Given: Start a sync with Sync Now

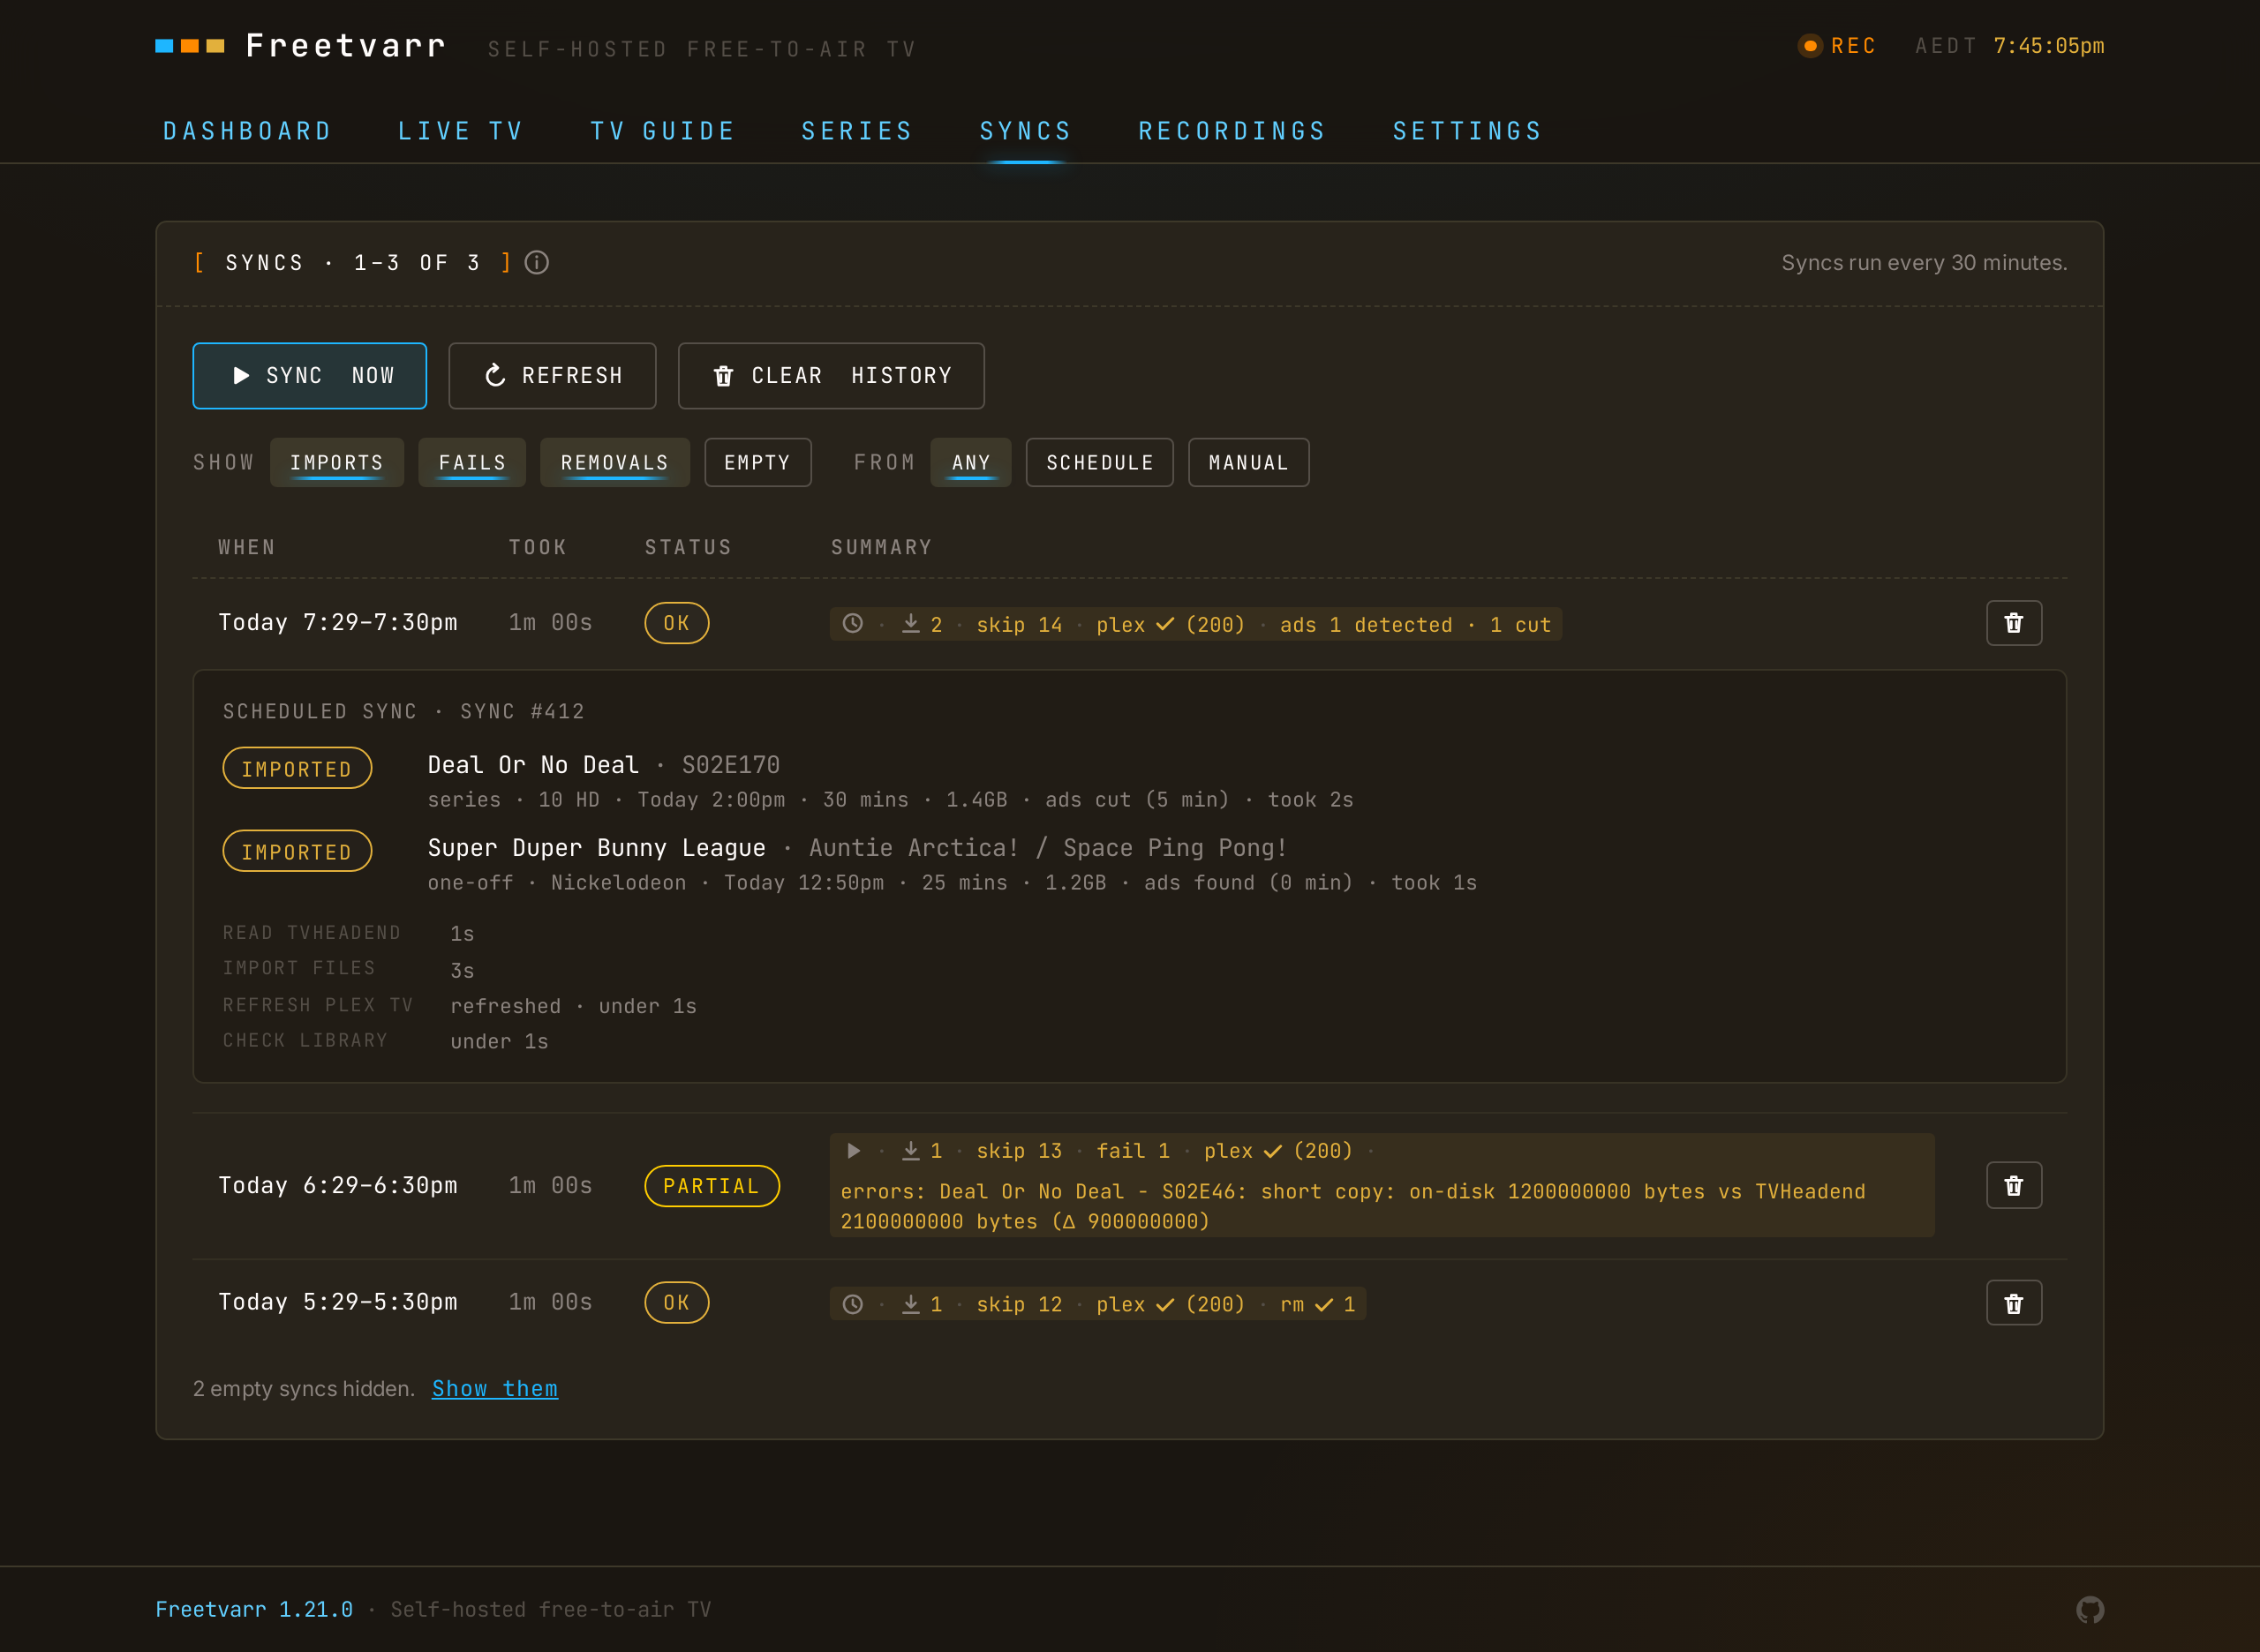Looking at the screenshot, I should point(309,376).
